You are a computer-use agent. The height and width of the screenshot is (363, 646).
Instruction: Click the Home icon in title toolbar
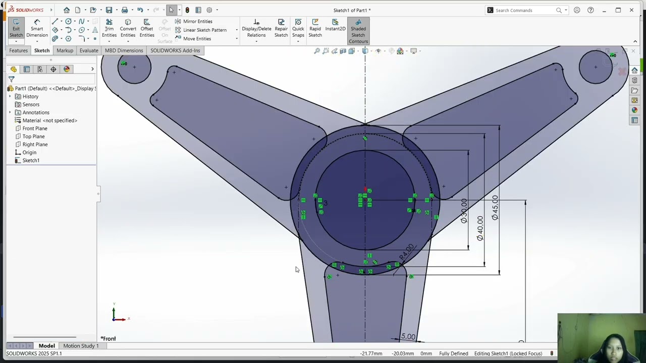67,10
